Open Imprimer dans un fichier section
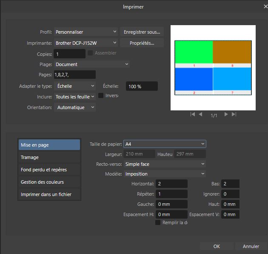This screenshot has width=268, height=254. 49,194
